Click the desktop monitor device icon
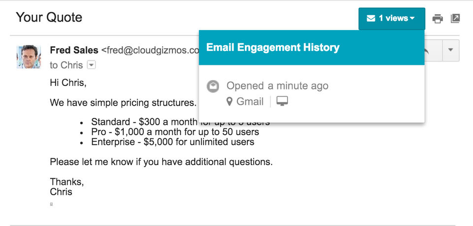The height and width of the screenshot is (226, 473). coord(282,101)
